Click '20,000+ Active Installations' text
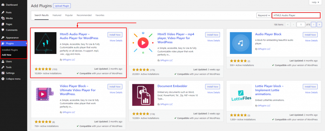This screenshot has width=325, height=131. [146, 74]
